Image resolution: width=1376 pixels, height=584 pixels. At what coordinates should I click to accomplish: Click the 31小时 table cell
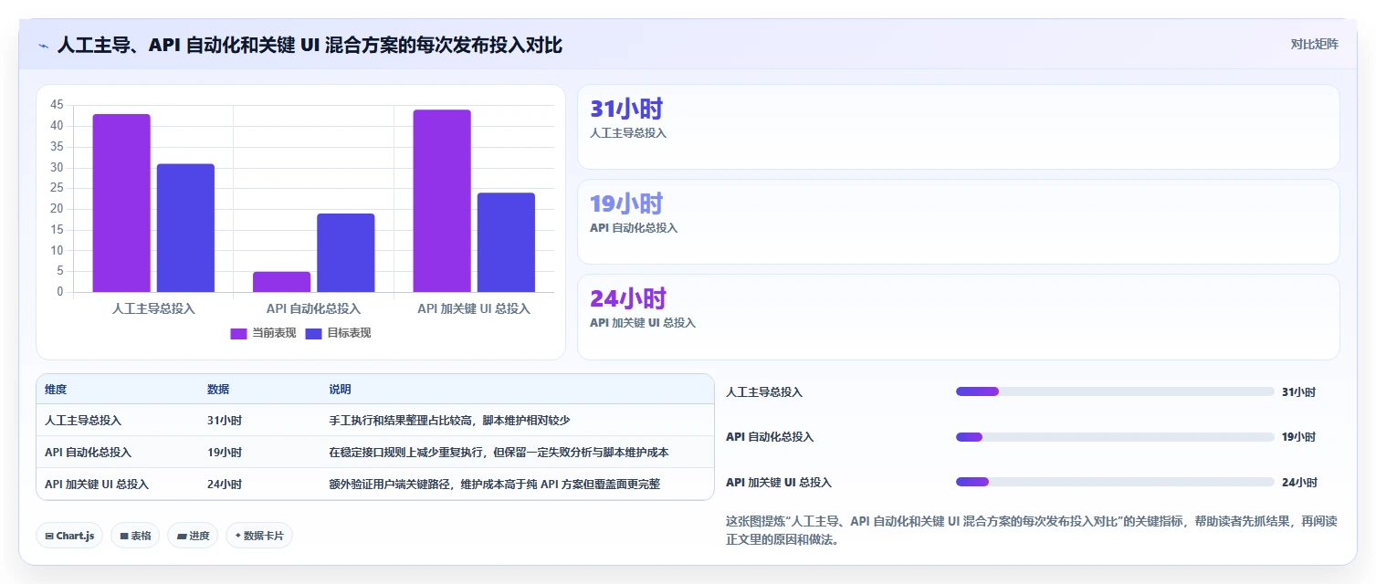225,421
